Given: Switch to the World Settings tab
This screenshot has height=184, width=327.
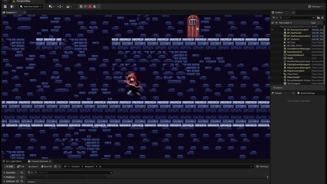Looking at the screenshot, I should click(306, 93).
